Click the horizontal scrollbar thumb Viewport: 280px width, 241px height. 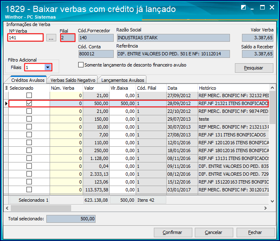click(41, 208)
